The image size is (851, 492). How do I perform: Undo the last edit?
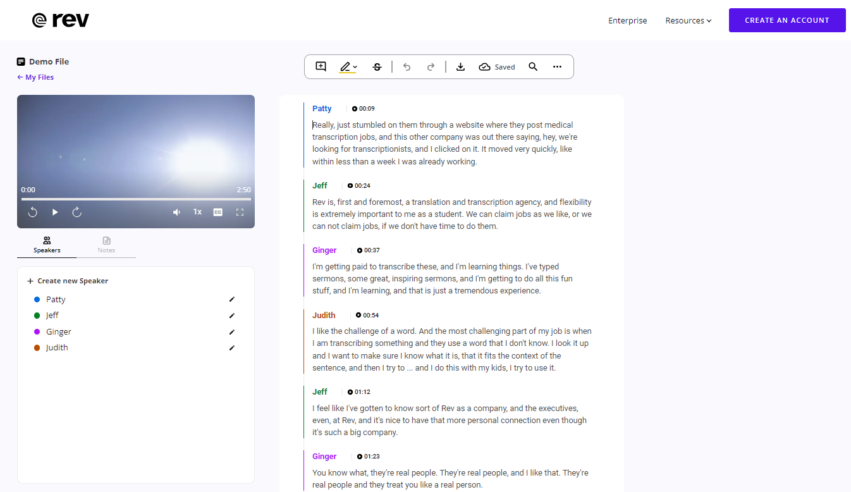407,66
